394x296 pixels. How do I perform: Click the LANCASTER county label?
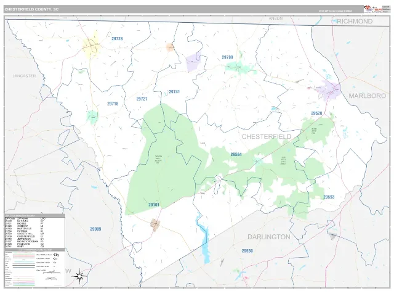(24, 76)
